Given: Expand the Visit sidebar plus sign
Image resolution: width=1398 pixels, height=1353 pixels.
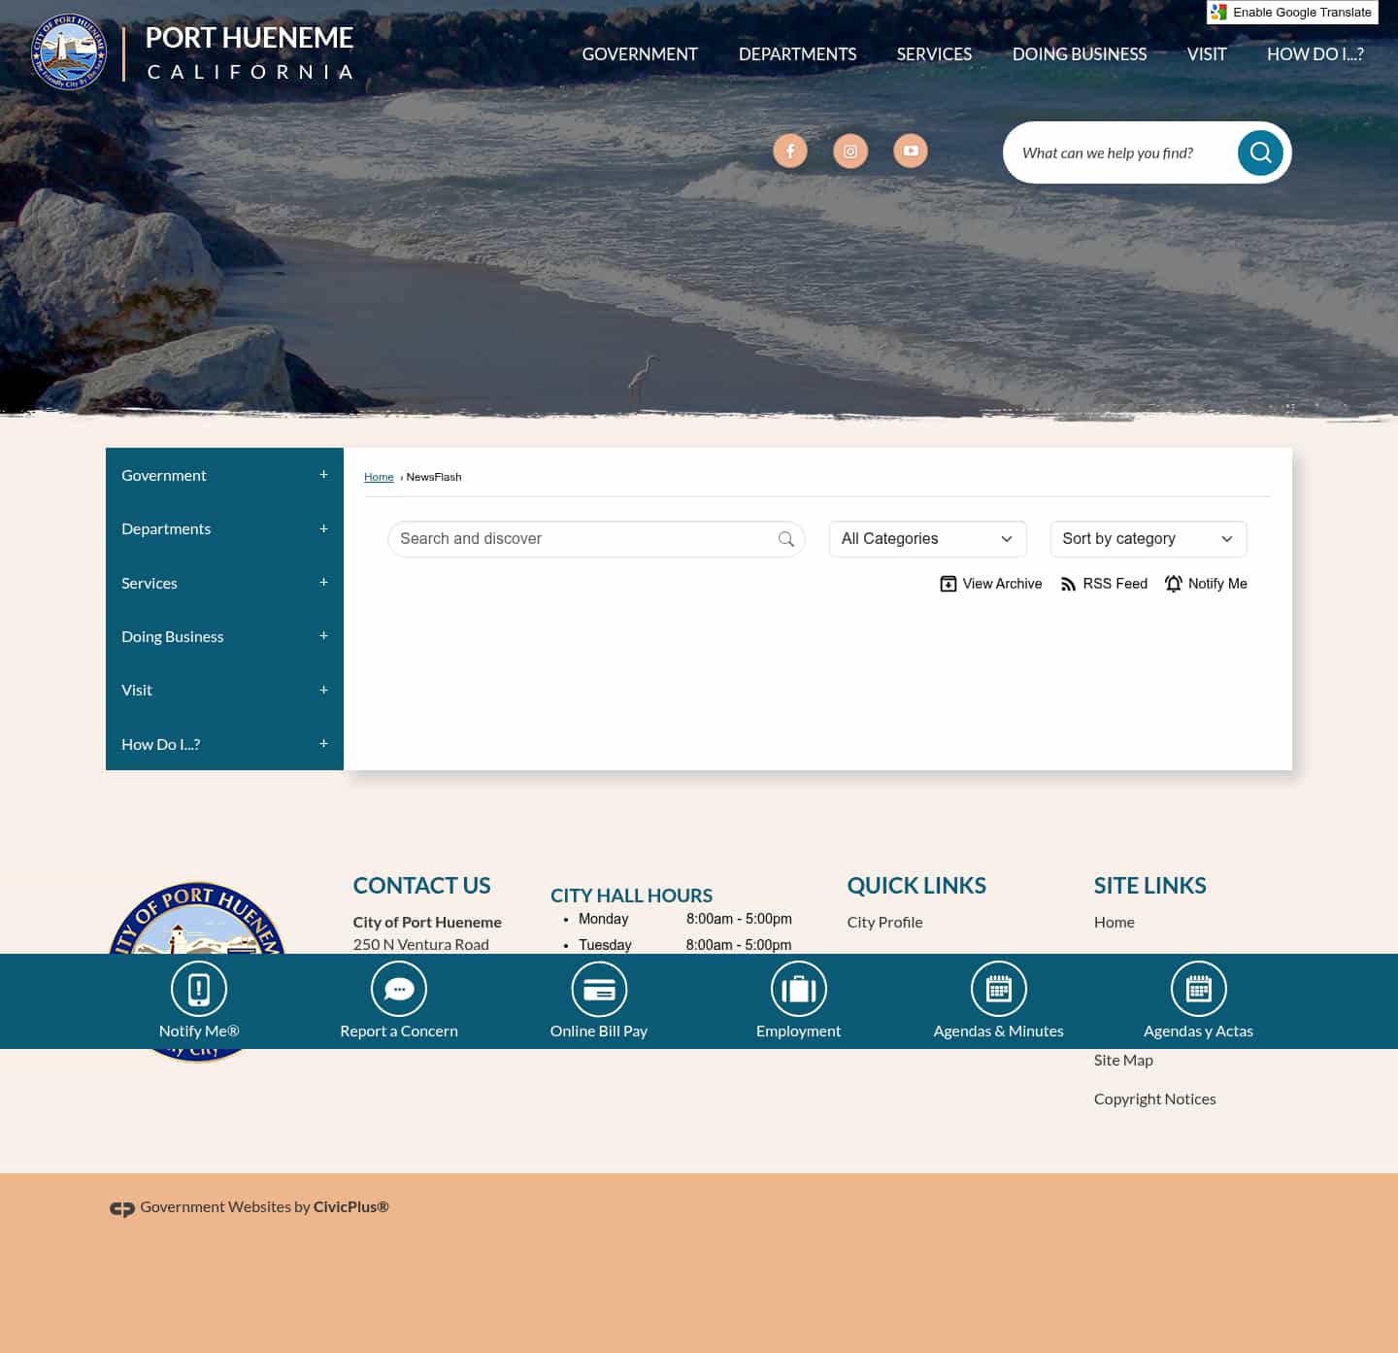Looking at the screenshot, I should click(x=323, y=690).
